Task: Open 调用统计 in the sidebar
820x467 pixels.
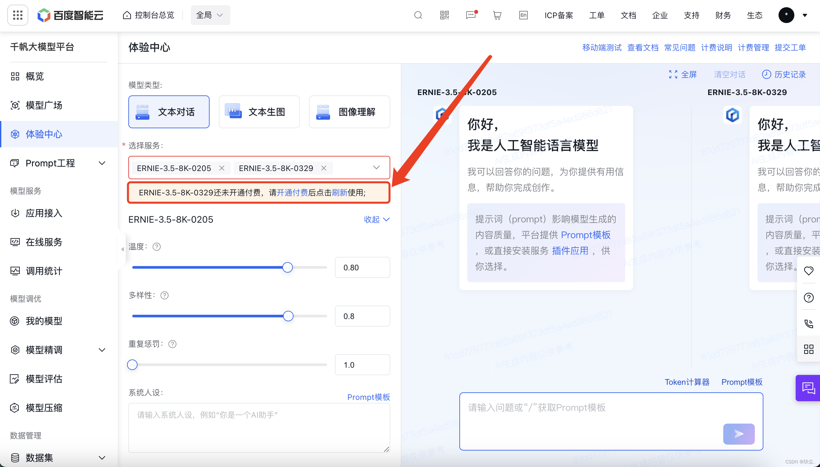Action: click(x=44, y=271)
